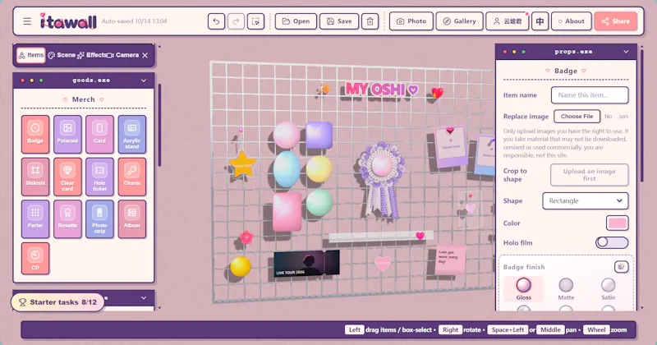Expand the panel below goods.exe

144,298
